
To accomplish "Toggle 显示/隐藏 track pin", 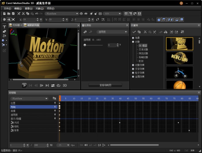I will [x=55, y=118].
